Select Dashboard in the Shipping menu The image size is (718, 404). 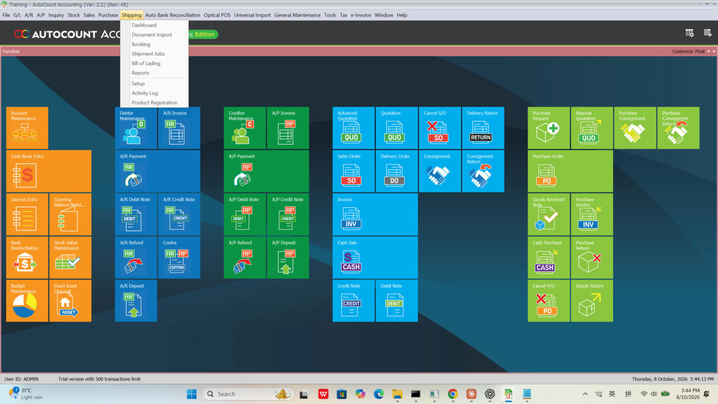click(x=154, y=25)
